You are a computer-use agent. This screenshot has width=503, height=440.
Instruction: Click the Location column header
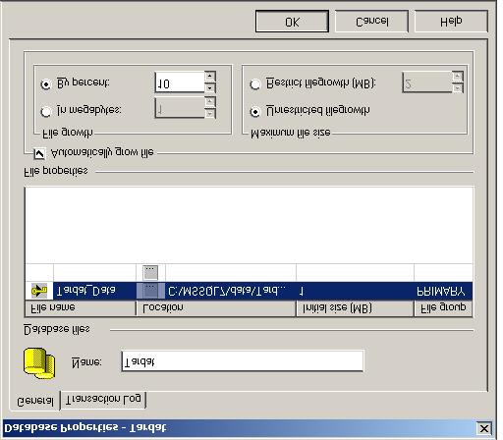click(216, 308)
